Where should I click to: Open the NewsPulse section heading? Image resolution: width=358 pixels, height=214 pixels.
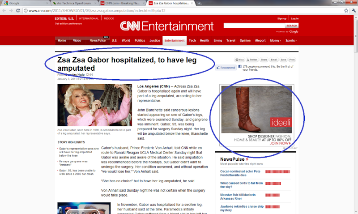tap(234, 159)
